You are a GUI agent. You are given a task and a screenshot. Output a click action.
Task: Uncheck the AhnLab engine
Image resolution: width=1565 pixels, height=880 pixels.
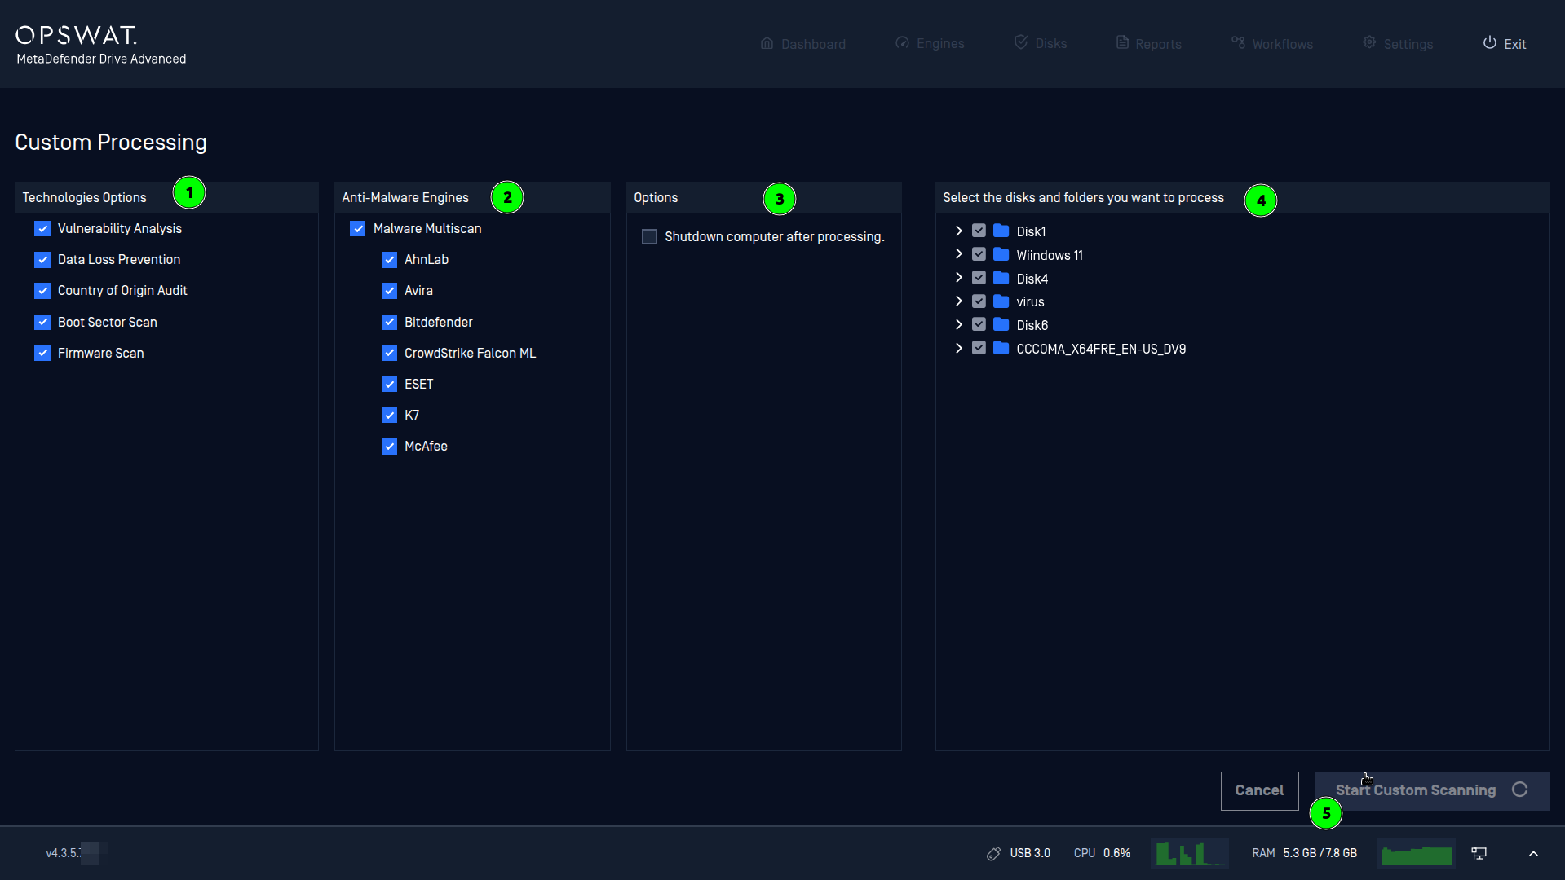[x=389, y=260]
